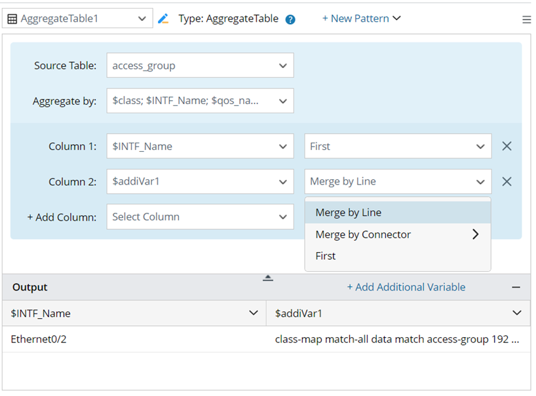Viewport: 536px width, 396px height.
Task: Click Add Additional Variable link
Action: pyautogui.click(x=406, y=287)
